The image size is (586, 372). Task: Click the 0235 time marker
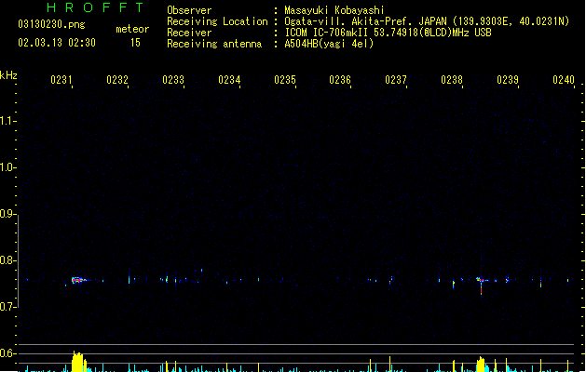point(285,80)
